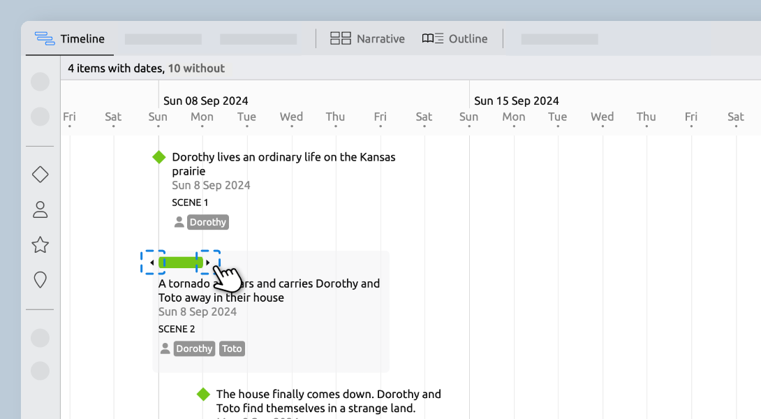Screen dimensions: 761x419
Task: Click the first 'Wed' day column header
Action: (x=291, y=117)
